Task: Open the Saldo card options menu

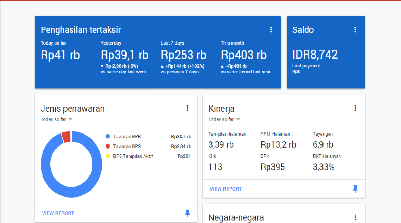Action: (x=355, y=30)
